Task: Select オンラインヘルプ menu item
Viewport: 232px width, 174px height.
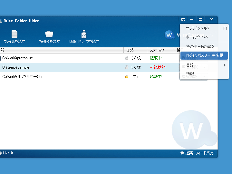Action: [204, 28]
